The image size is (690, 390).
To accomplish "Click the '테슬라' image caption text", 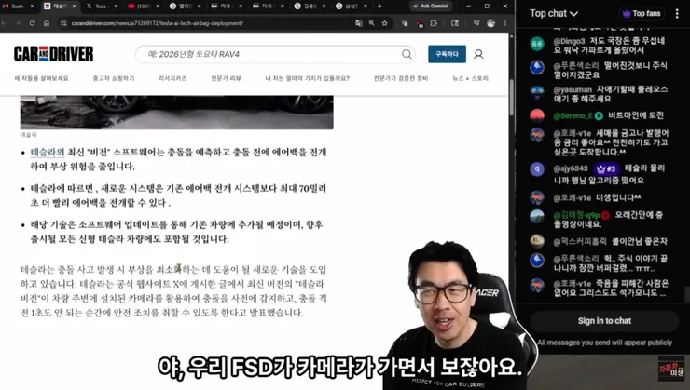I will pos(29,134).
